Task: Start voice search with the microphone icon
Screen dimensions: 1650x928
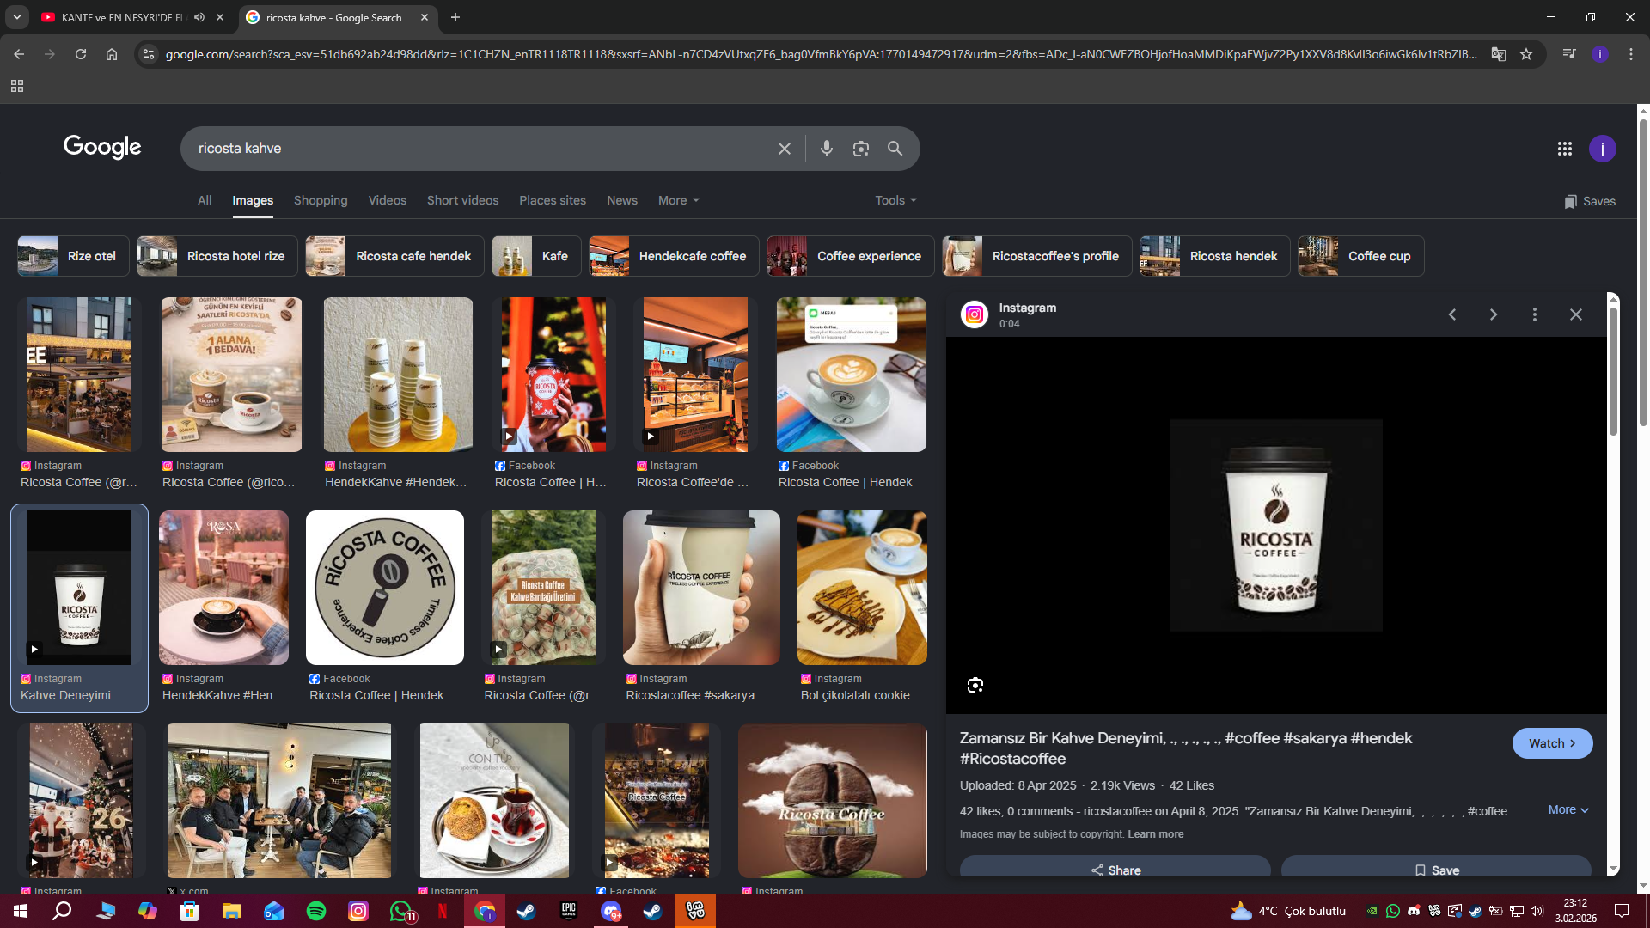Action: coord(826,149)
